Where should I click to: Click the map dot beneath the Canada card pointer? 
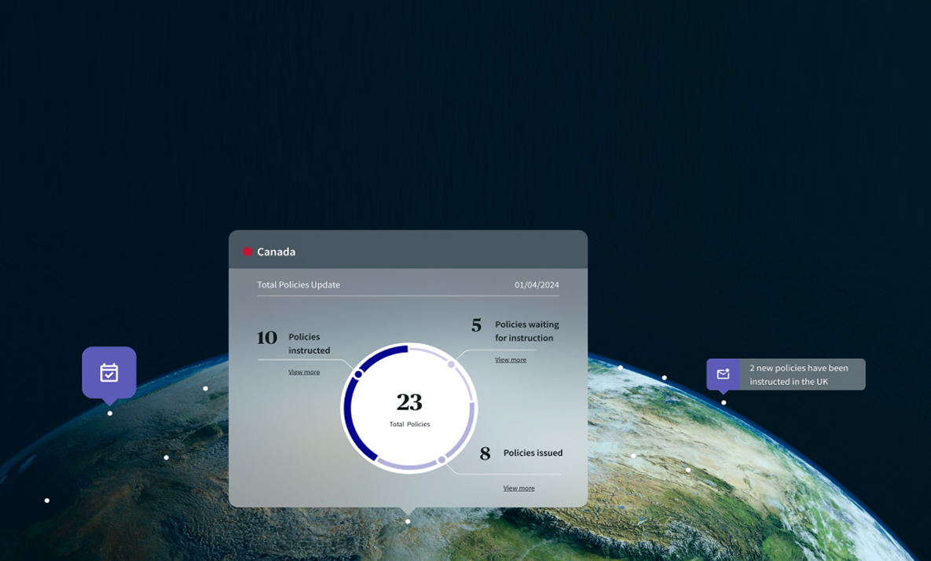pyautogui.click(x=408, y=522)
